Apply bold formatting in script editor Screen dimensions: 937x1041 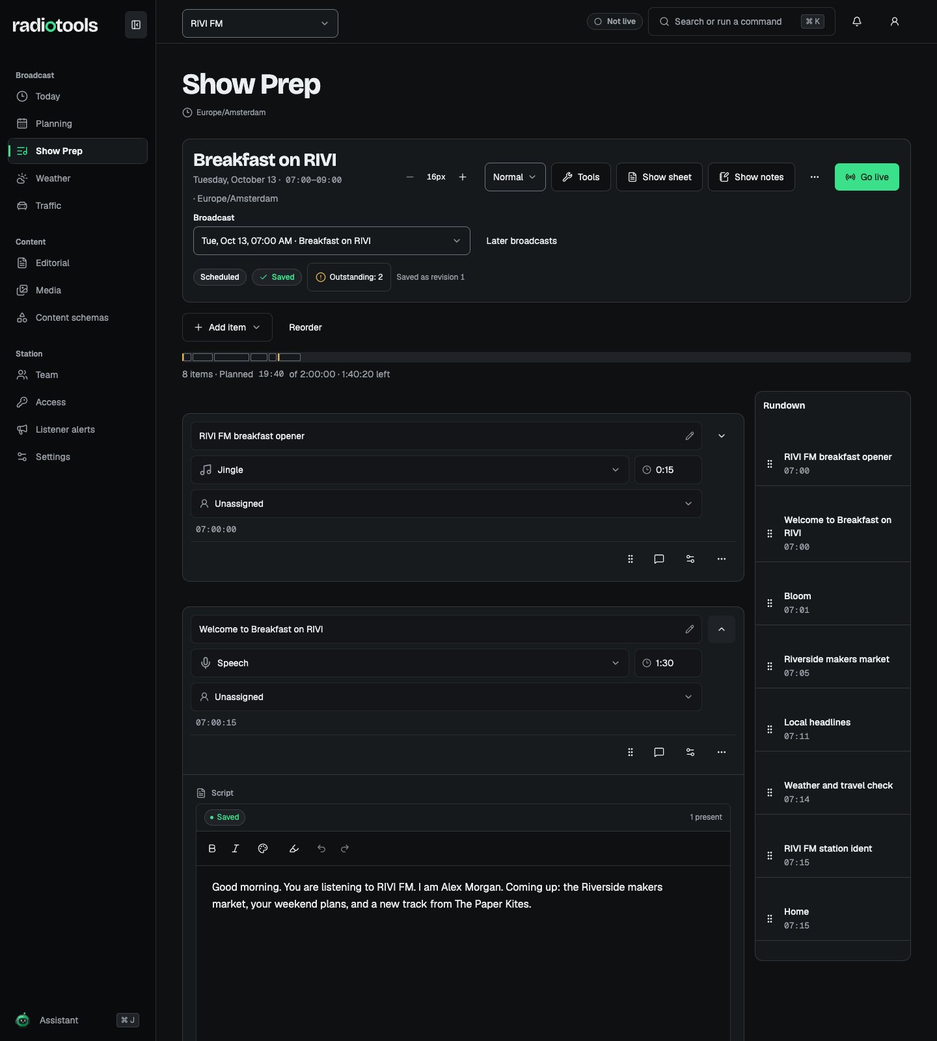pyautogui.click(x=212, y=848)
